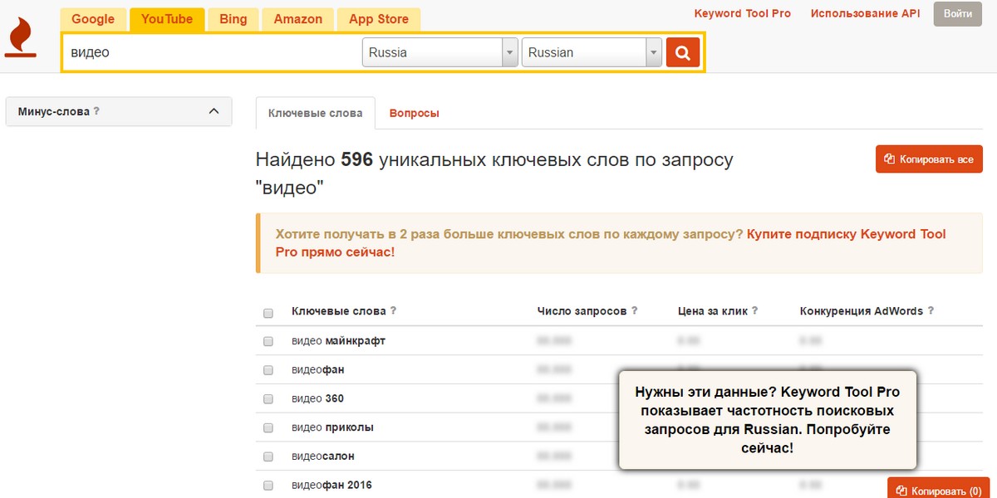Open the Russian language dropdown
This screenshot has height=498, width=997.
592,52
